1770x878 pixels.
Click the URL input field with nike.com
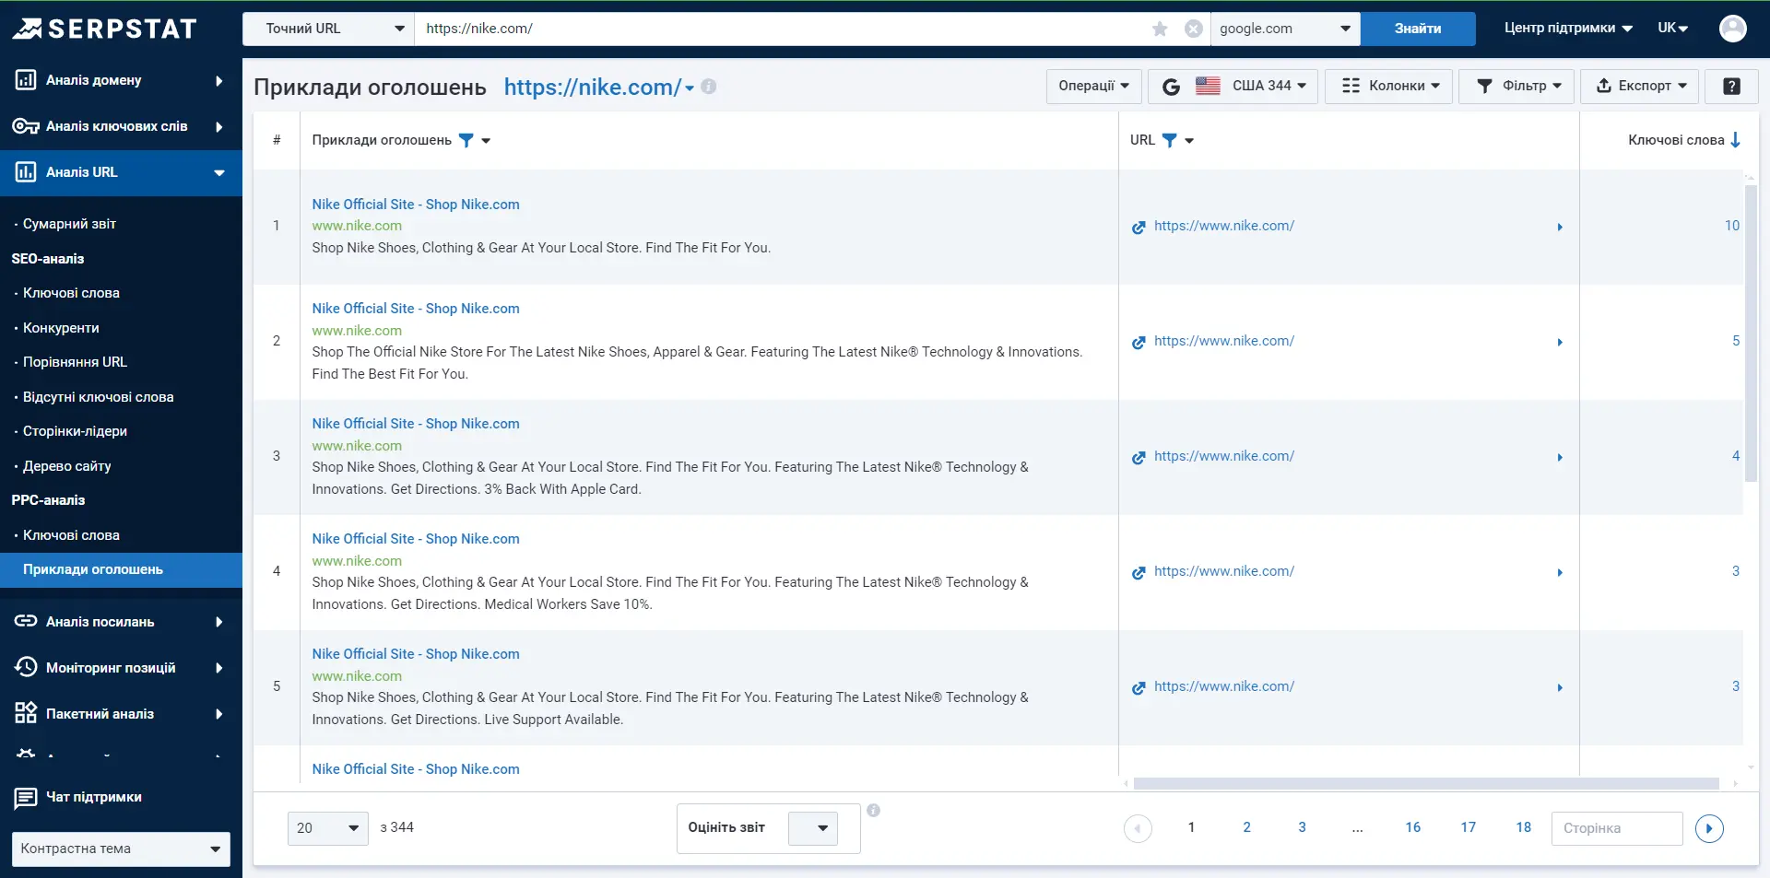click(784, 29)
